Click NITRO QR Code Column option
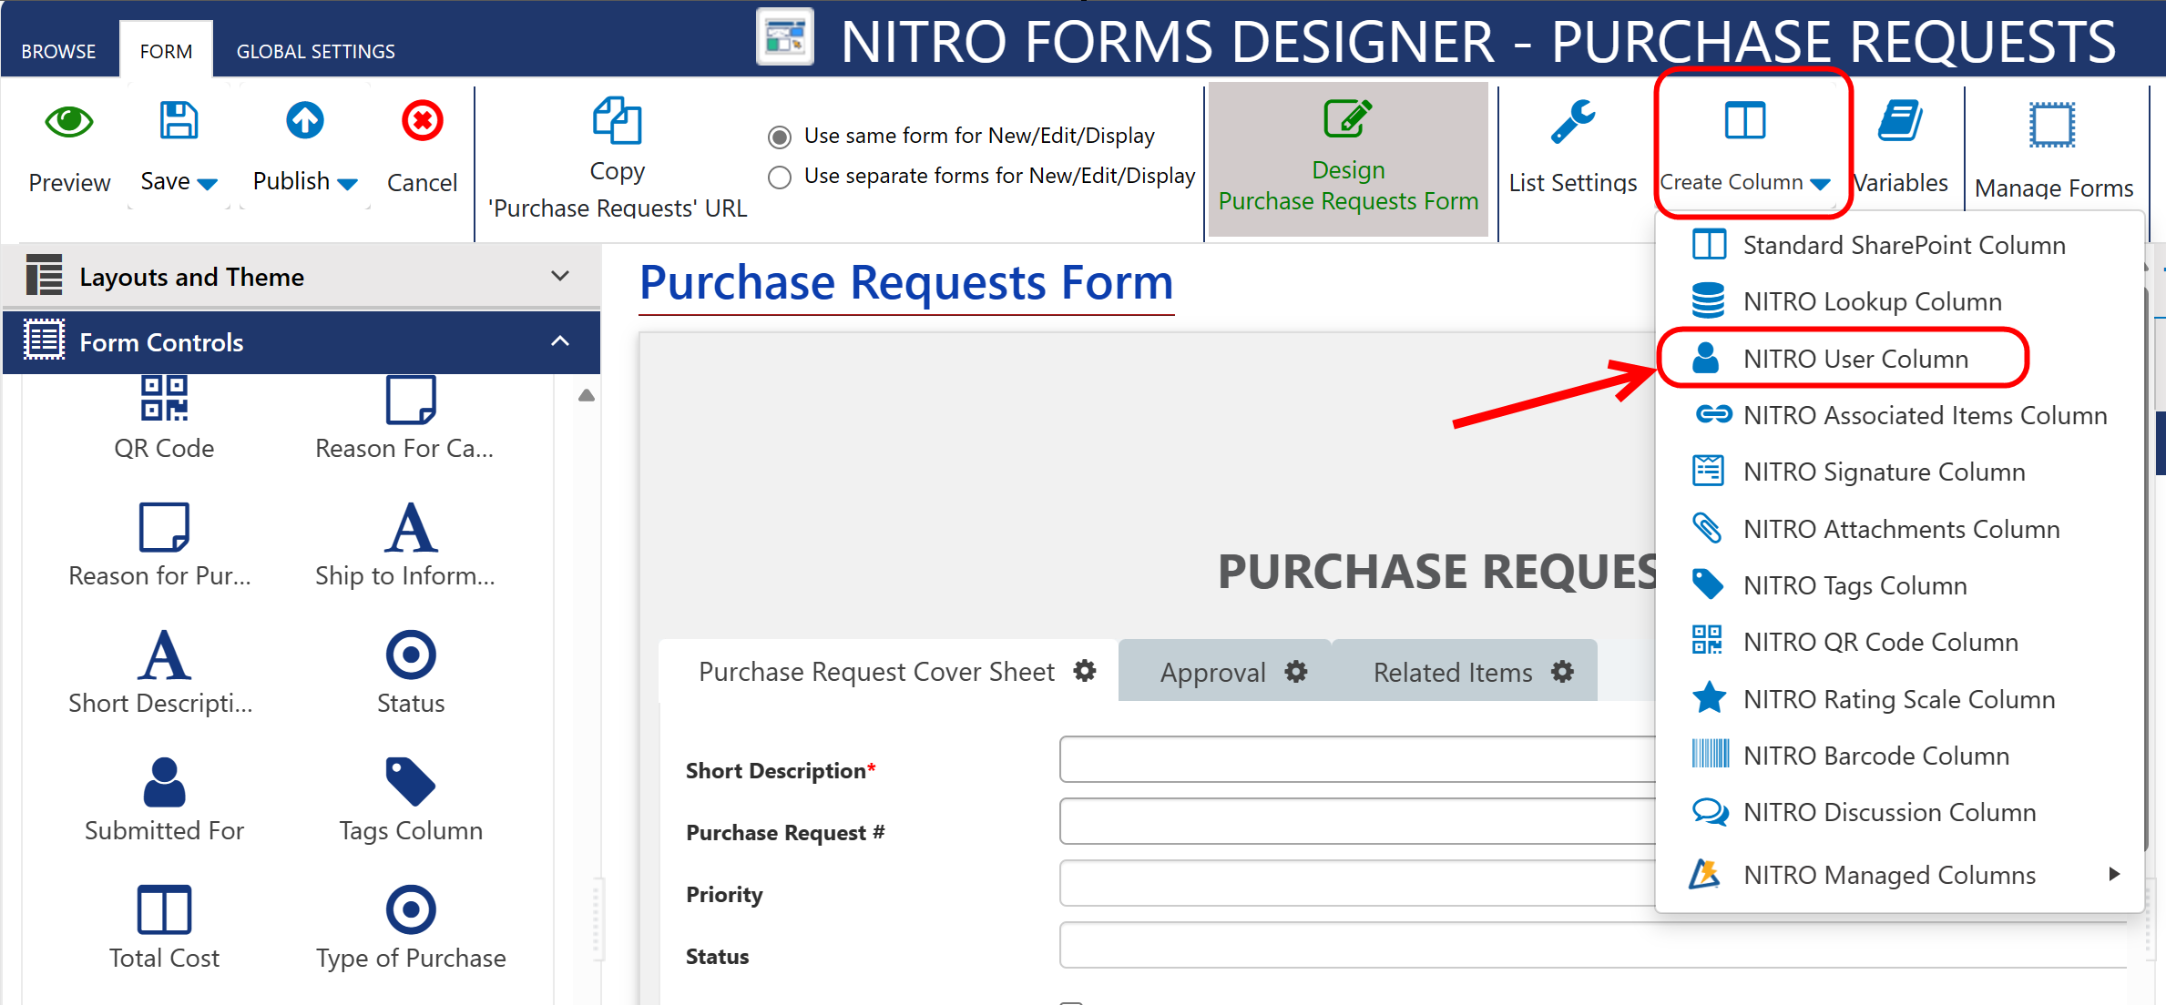The width and height of the screenshot is (2166, 1005). tap(1882, 641)
